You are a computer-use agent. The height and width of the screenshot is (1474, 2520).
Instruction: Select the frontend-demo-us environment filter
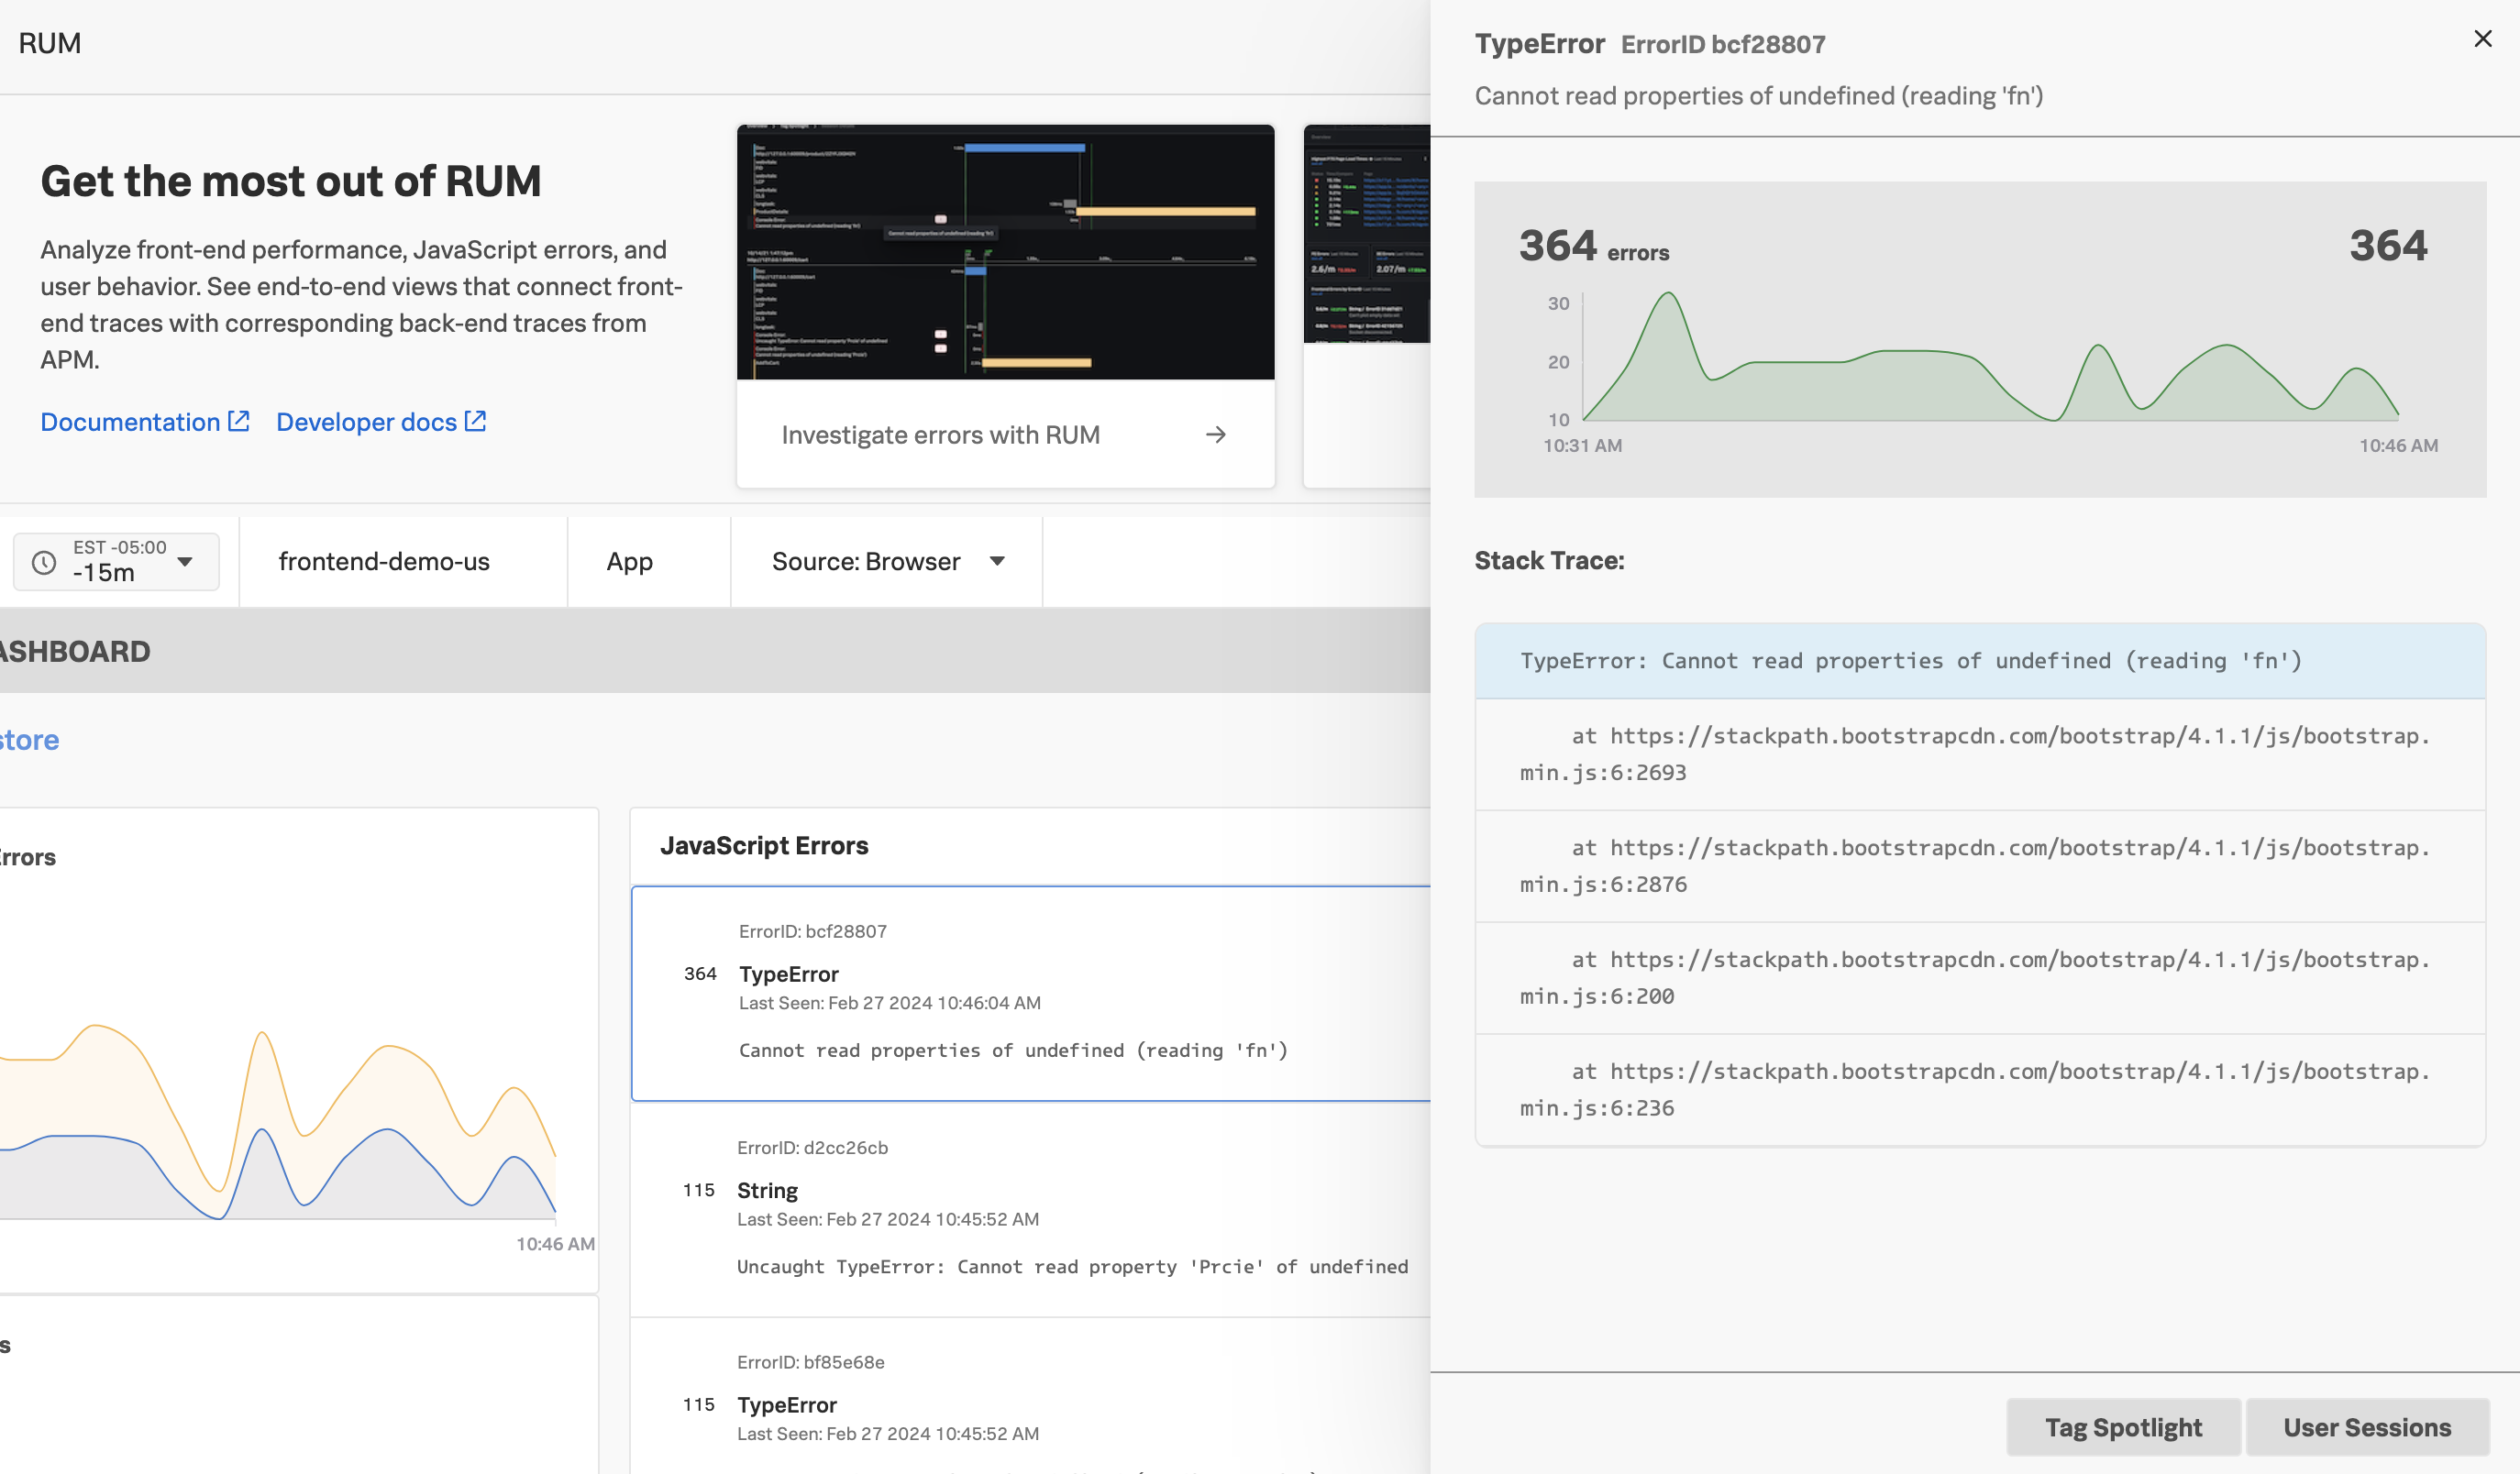point(384,562)
